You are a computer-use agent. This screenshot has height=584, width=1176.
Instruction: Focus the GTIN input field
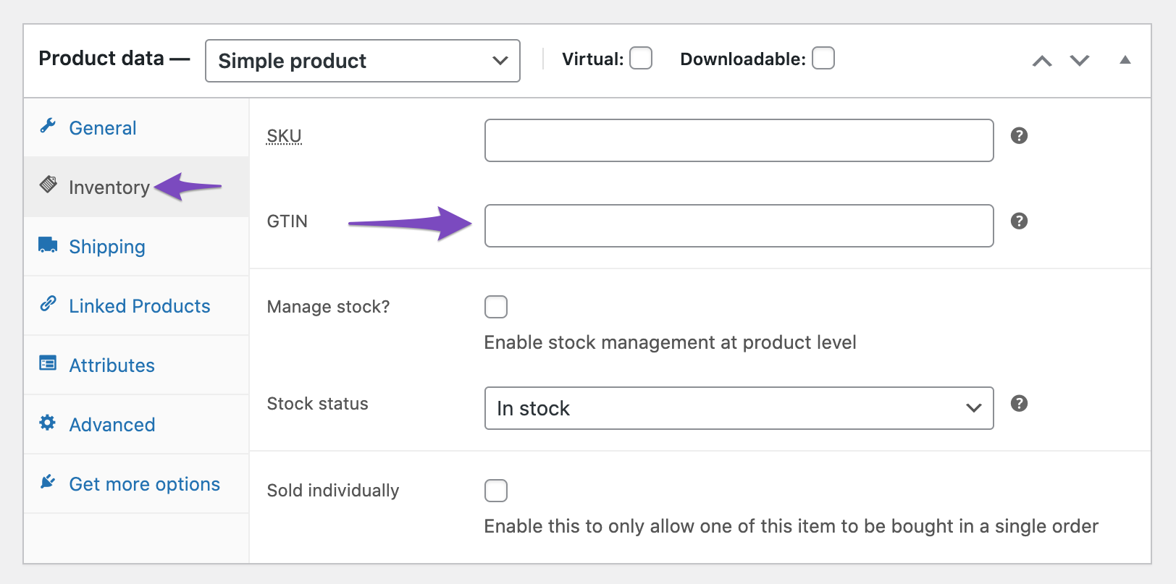[x=739, y=226]
